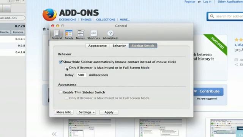This screenshot has height=137, width=243.
Task: Click the Log in link
Action: coord(207,2)
